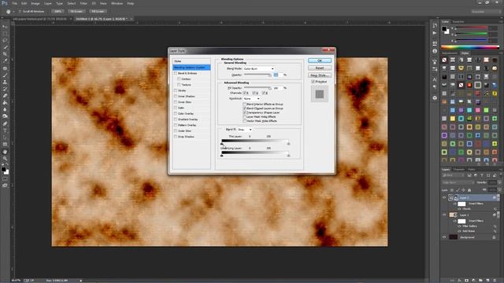Image resolution: width=504 pixels, height=283 pixels.
Task: Switch to the Swatches tab
Action: point(458,21)
